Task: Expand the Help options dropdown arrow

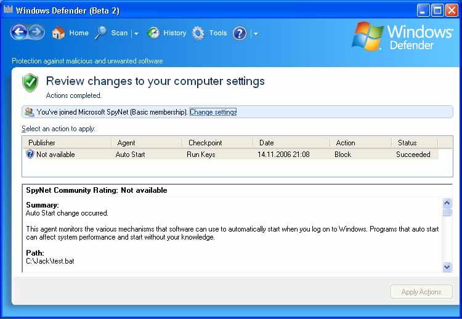Action: coord(256,34)
